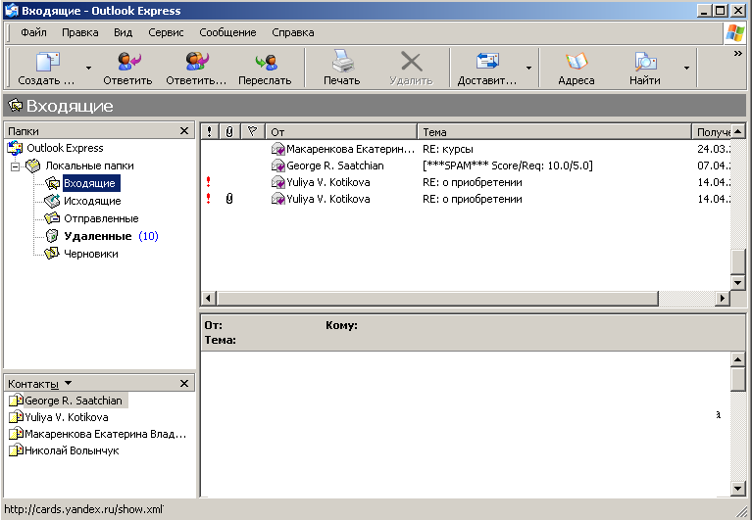Select the Outlook Express root item
Screen dimensions: 752x520
pyautogui.click(x=65, y=148)
